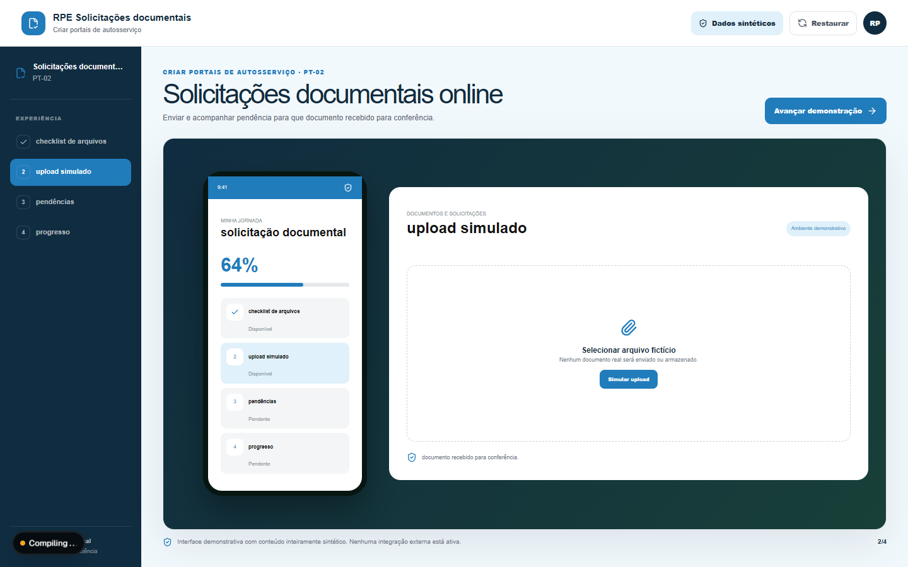This screenshot has height=567, width=908.
Task: Open the RP user avatar
Action: [875, 23]
